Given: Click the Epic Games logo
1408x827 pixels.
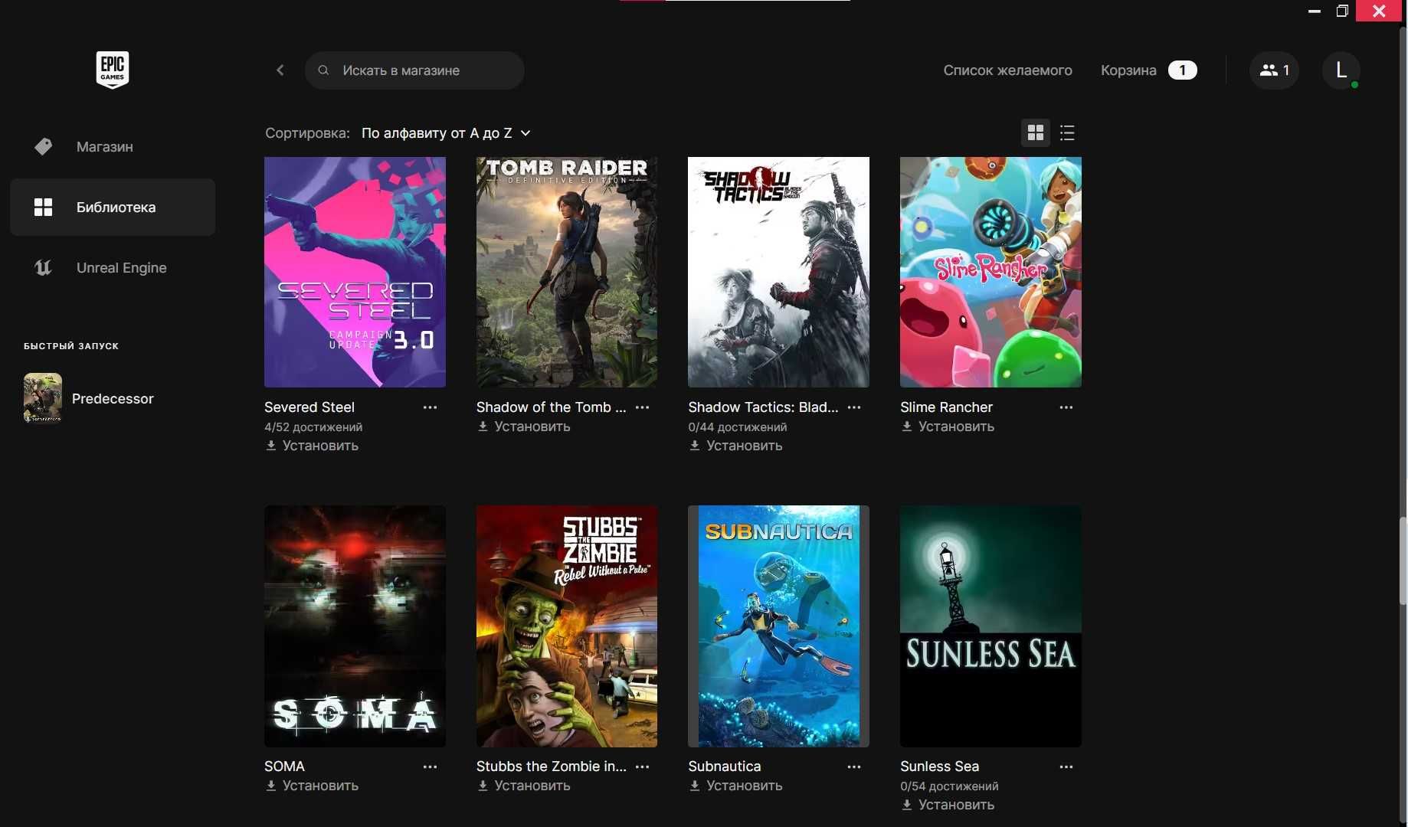Looking at the screenshot, I should pyautogui.click(x=113, y=70).
